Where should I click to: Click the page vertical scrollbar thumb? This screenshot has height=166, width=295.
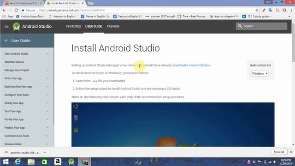pos(293,42)
